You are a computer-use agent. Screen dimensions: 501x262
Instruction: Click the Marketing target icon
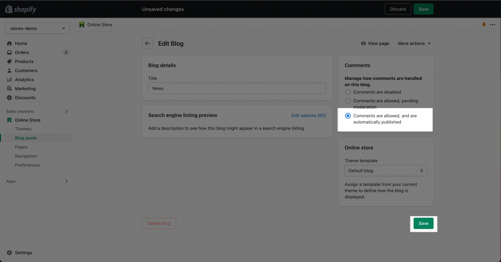pos(9,89)
